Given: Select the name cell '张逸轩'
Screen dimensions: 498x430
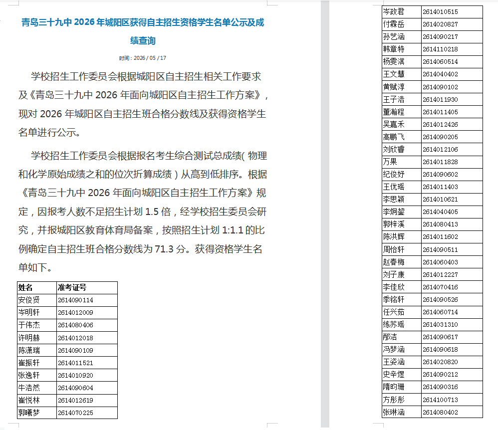Looking at the screenshot, I should (37, 375).
